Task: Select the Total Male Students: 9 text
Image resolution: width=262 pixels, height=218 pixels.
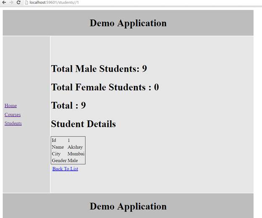Action: coord(99,69)
